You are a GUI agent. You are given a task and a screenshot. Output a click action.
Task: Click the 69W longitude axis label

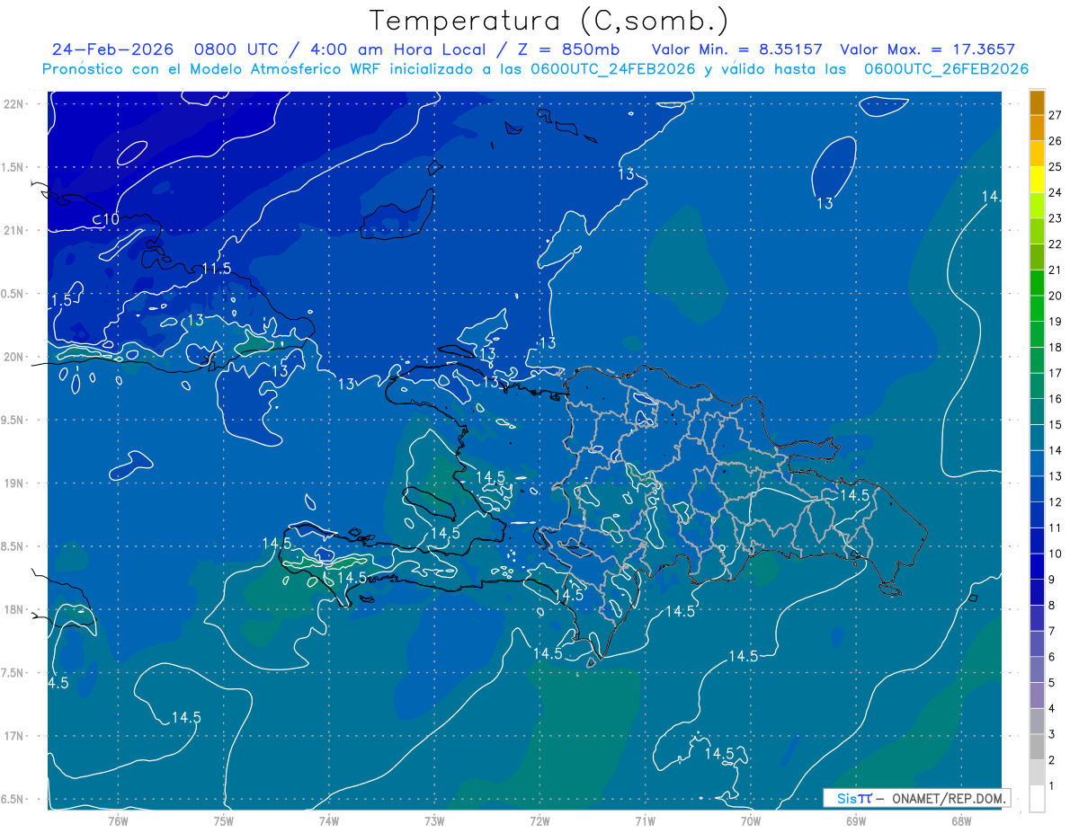pyautogui.click(x=856, y=820)
